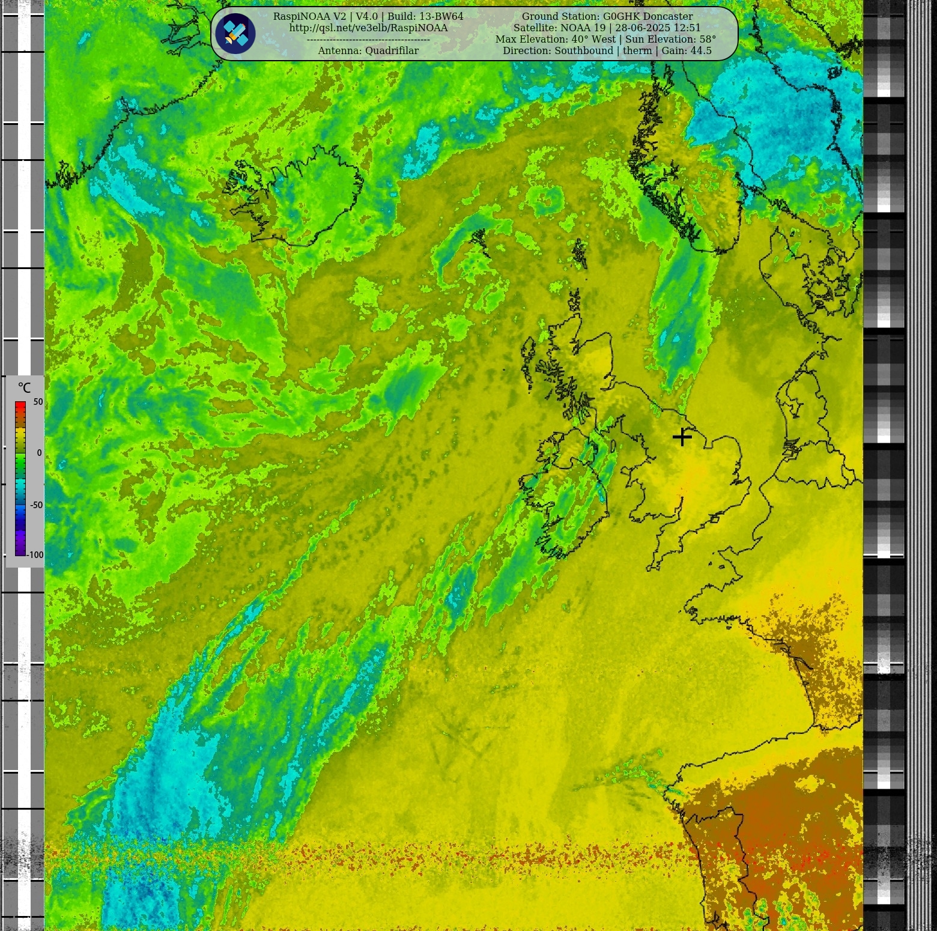This screenshot has width=937, height=931.
Task: Click the black ground station cross marker
Action: 682,437
